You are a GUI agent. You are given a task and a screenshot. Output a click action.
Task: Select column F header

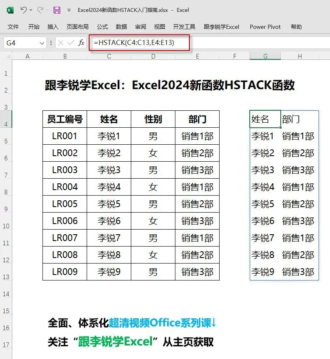234,56
